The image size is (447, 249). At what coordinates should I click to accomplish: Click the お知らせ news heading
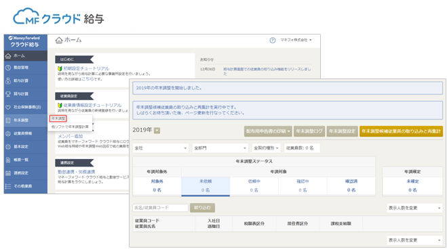pyautogui.click(x=207, y=60)
